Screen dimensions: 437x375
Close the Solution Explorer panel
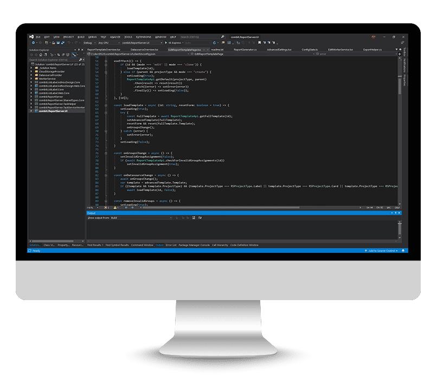(x=82, y=50)
